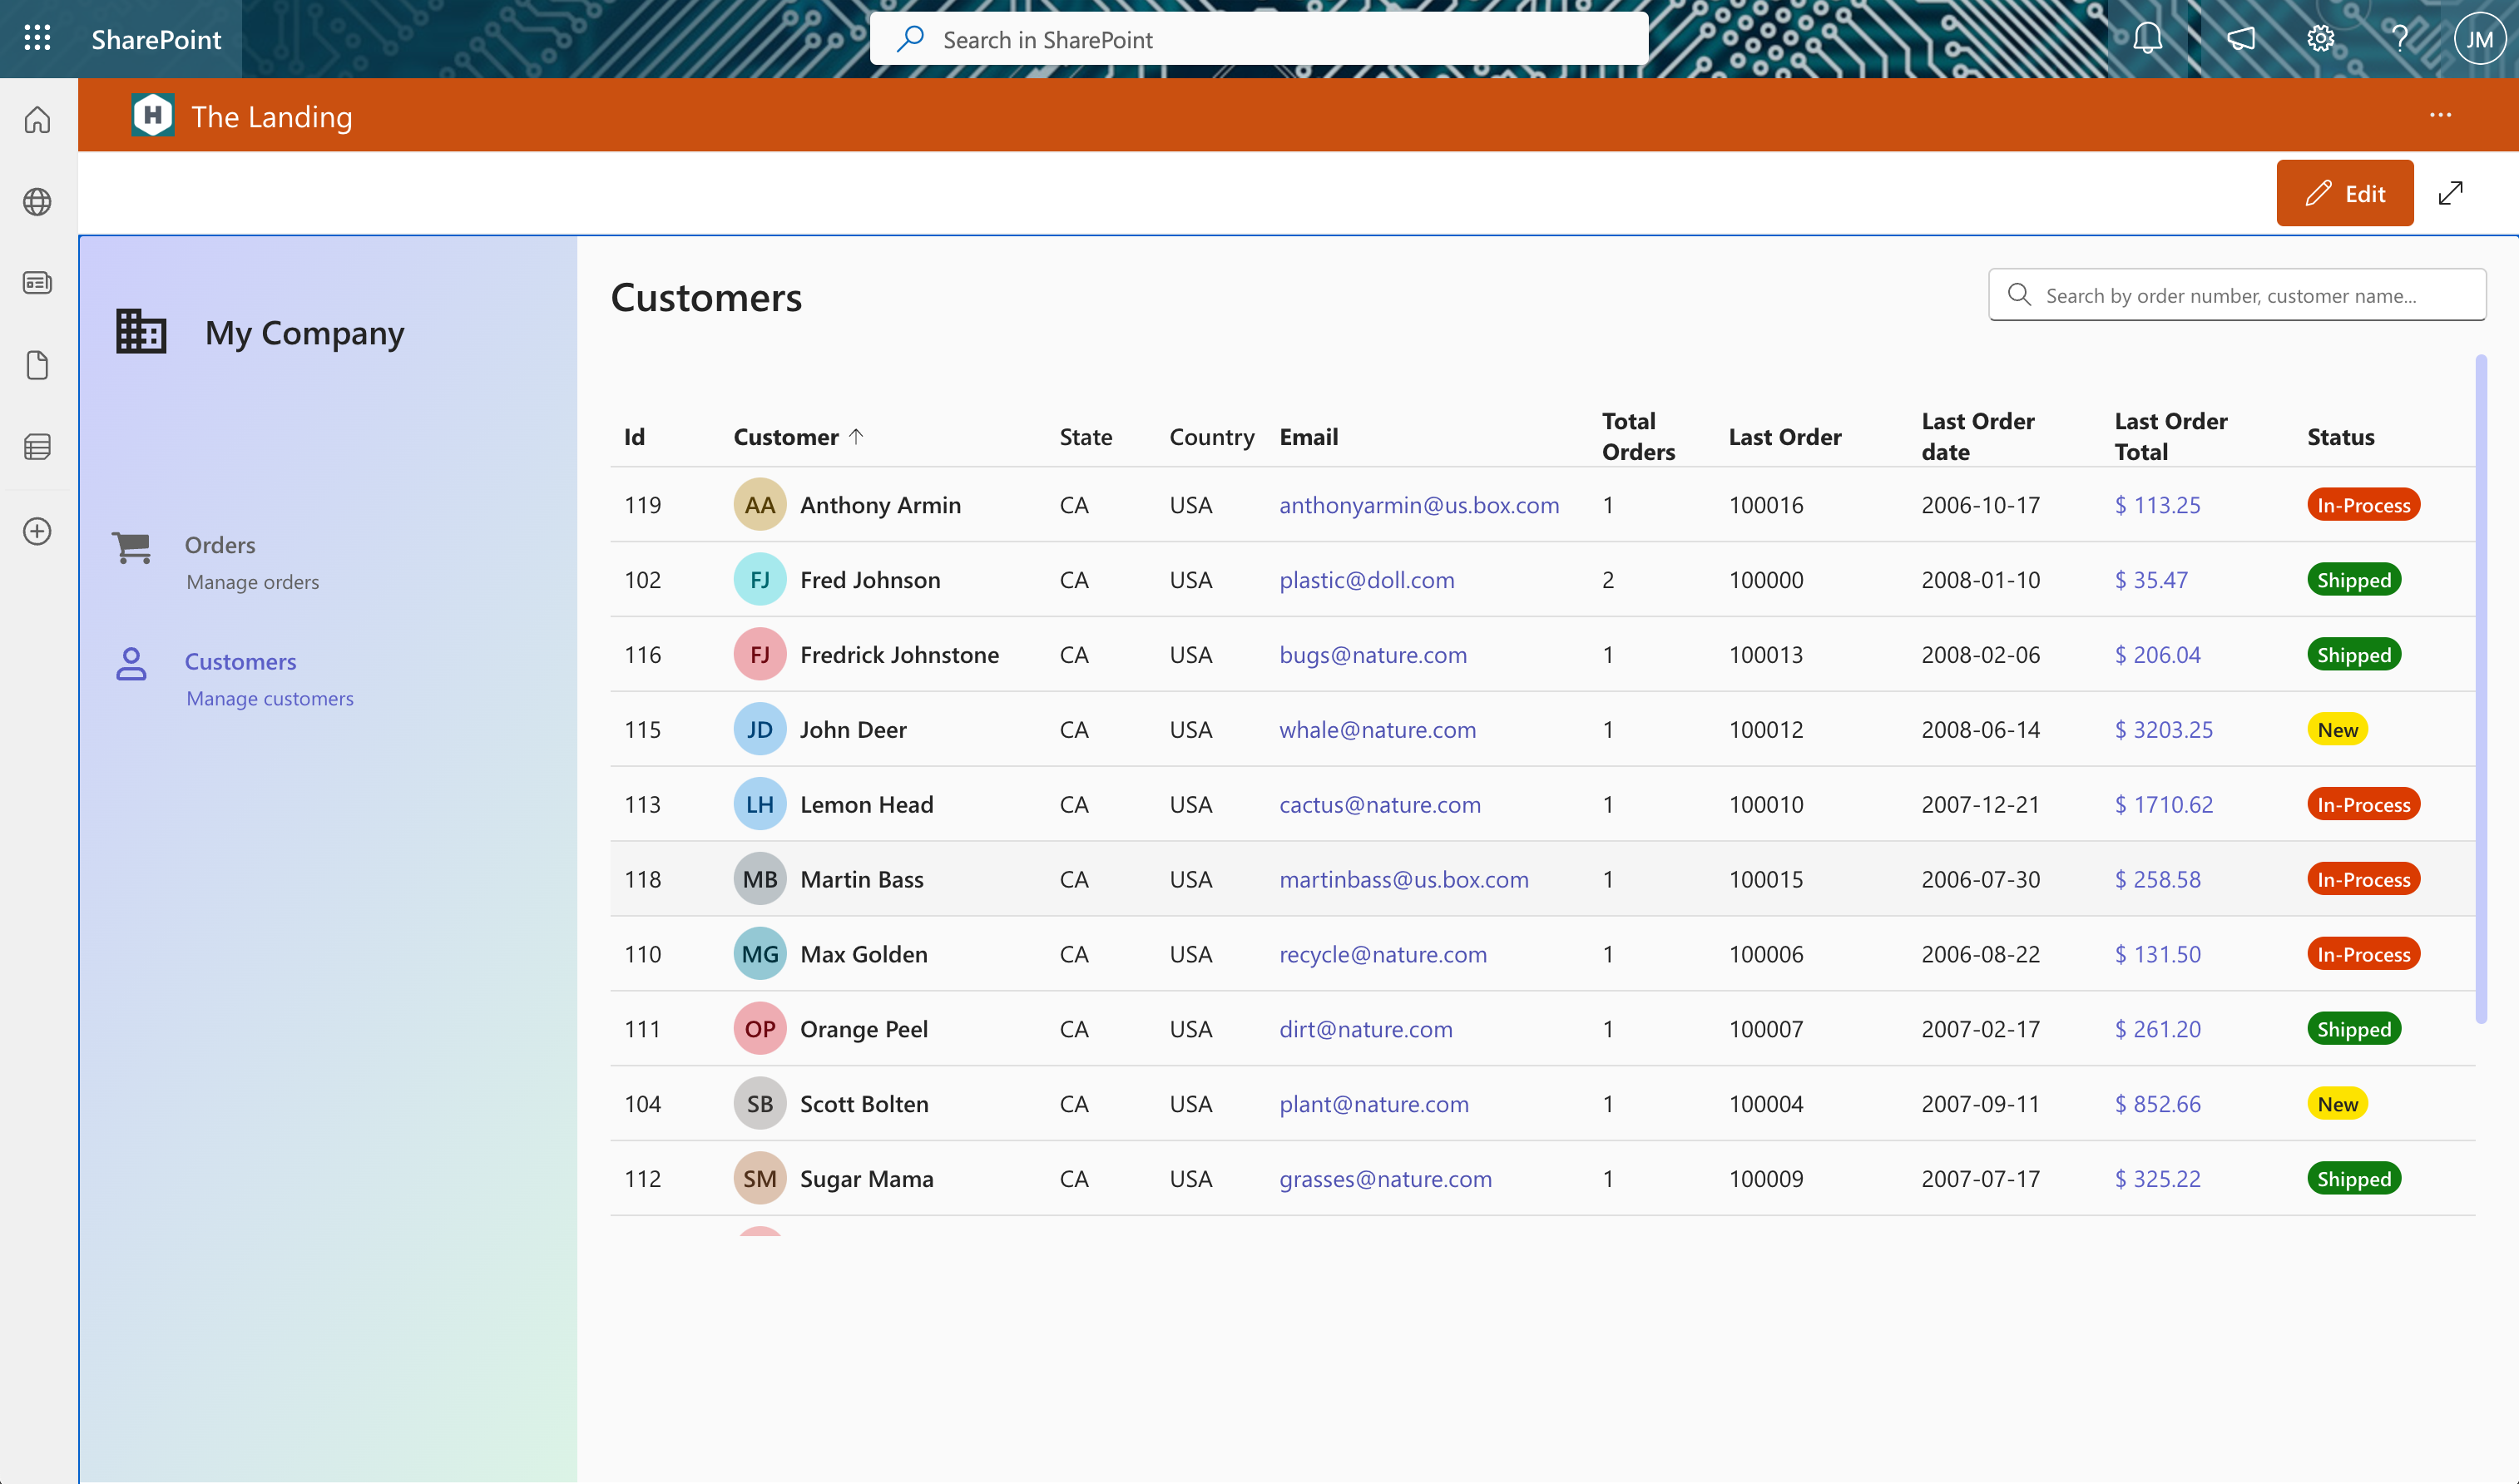Click order total $ 3203.25
The image size is (2519, 1484).
coord(2163,730)
